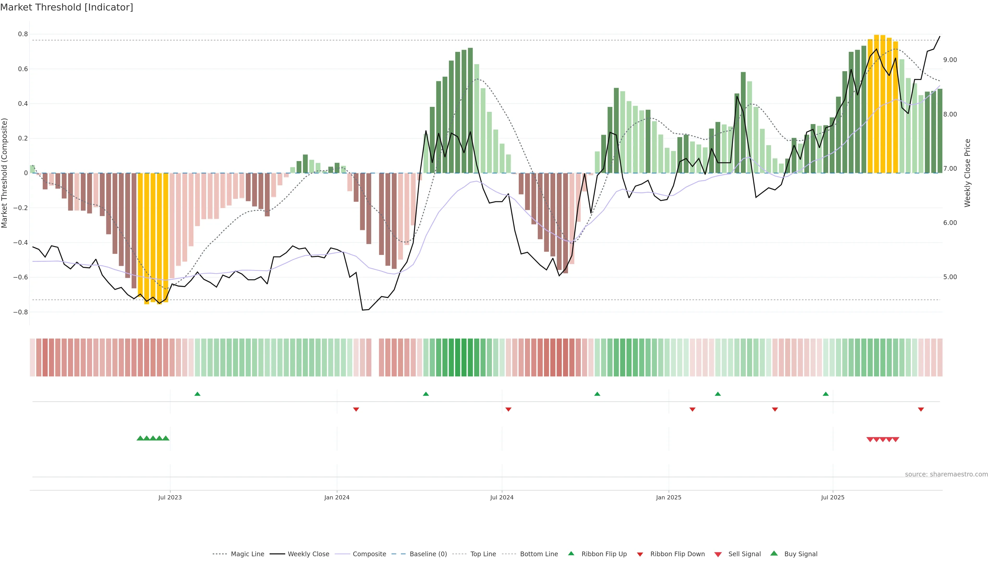Click the green Ribbon Flip Up legend triangle
Image resolution: width=1001 pixels, height=563 pixels.
pyautogui.click(x=571, y=553)
